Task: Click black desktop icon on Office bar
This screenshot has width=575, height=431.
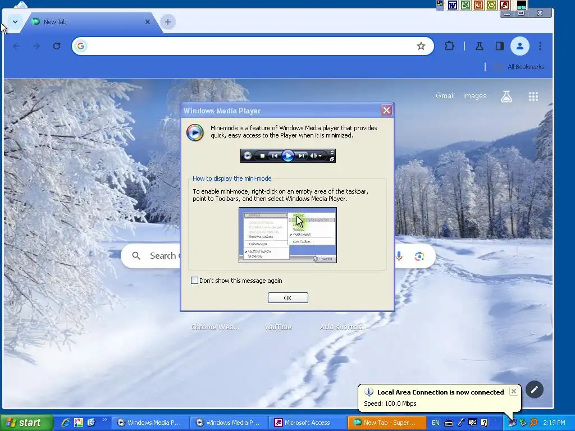Action: pos(522,4)
